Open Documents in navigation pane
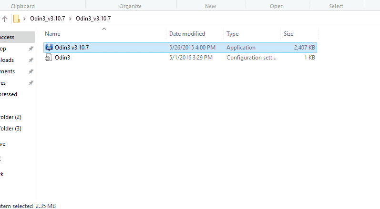The width and height of the screenshot is (380, 209). [x=7, y=71]
